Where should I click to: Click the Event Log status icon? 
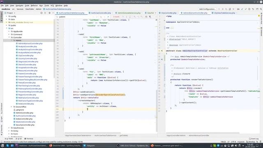[254, 139]
